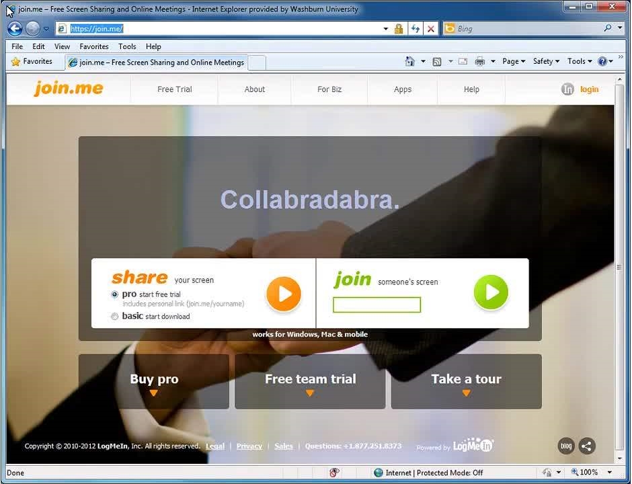The image size is (632, 484).
Task: Click the green join play button
Action: (x=491, y=292)
